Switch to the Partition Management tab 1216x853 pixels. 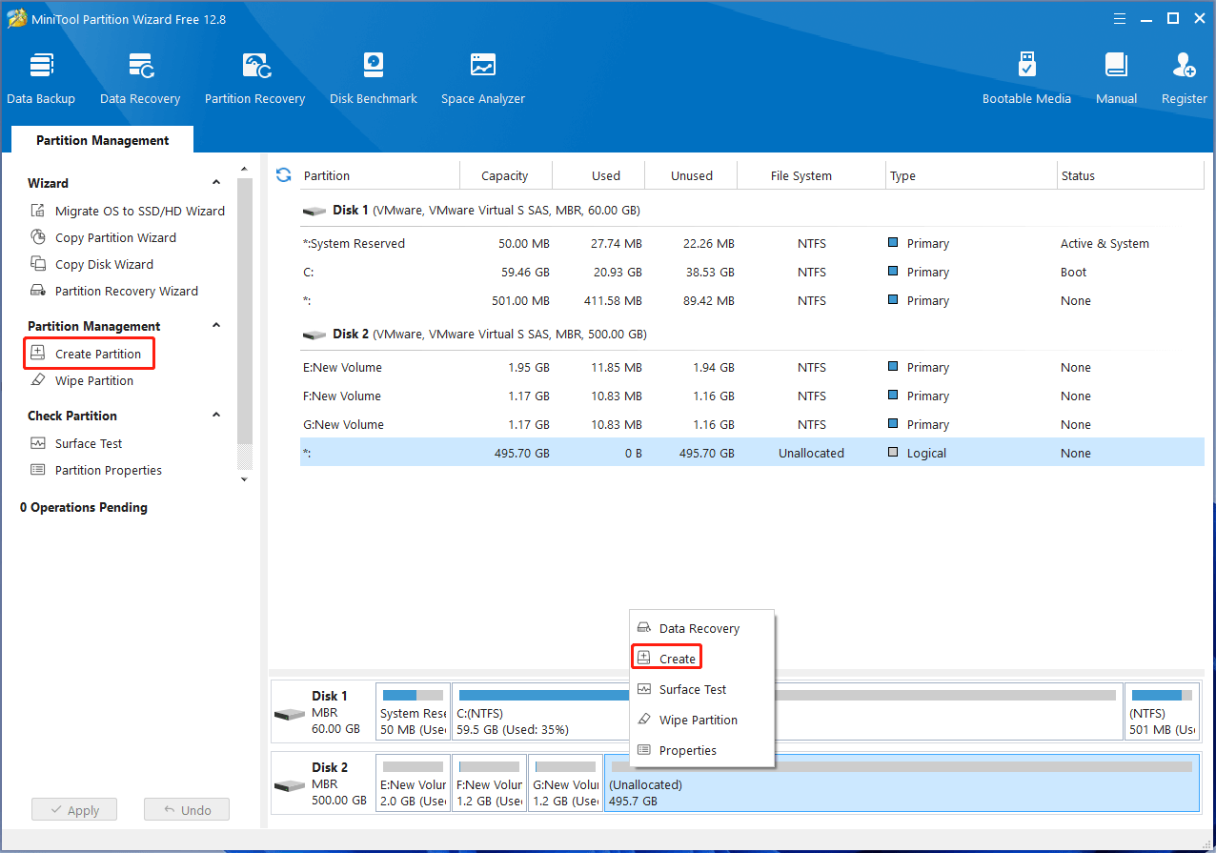point(101,140)
